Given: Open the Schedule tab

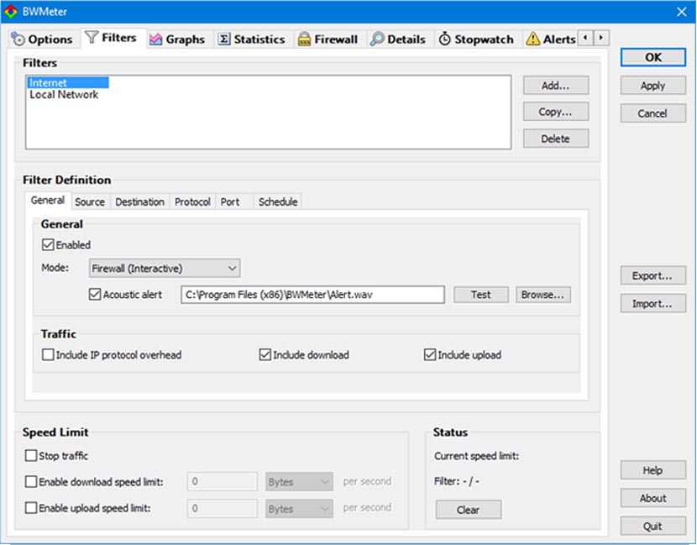Looking at the screenshot, I should tap(277, 202).
